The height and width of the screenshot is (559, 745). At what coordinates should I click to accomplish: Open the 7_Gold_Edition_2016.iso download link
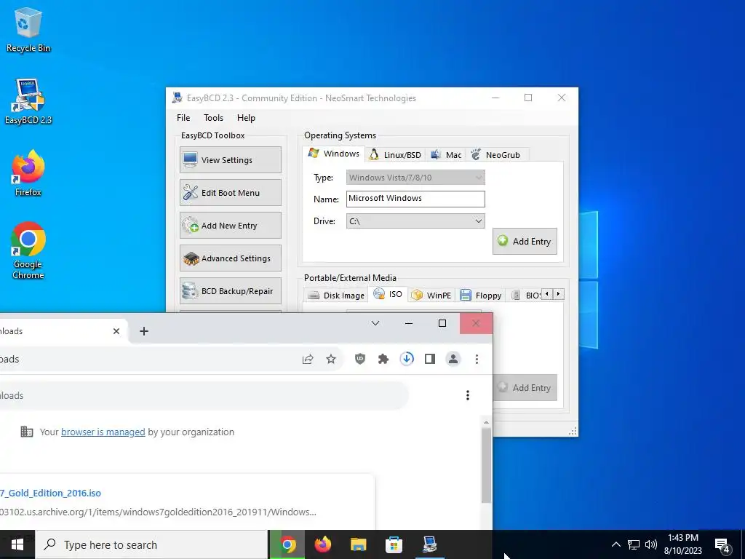click(x=50, y=493)
